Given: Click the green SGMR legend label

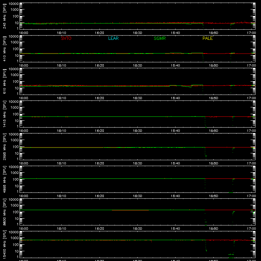Looking at the screenshot, I should (x=160, y=38).
